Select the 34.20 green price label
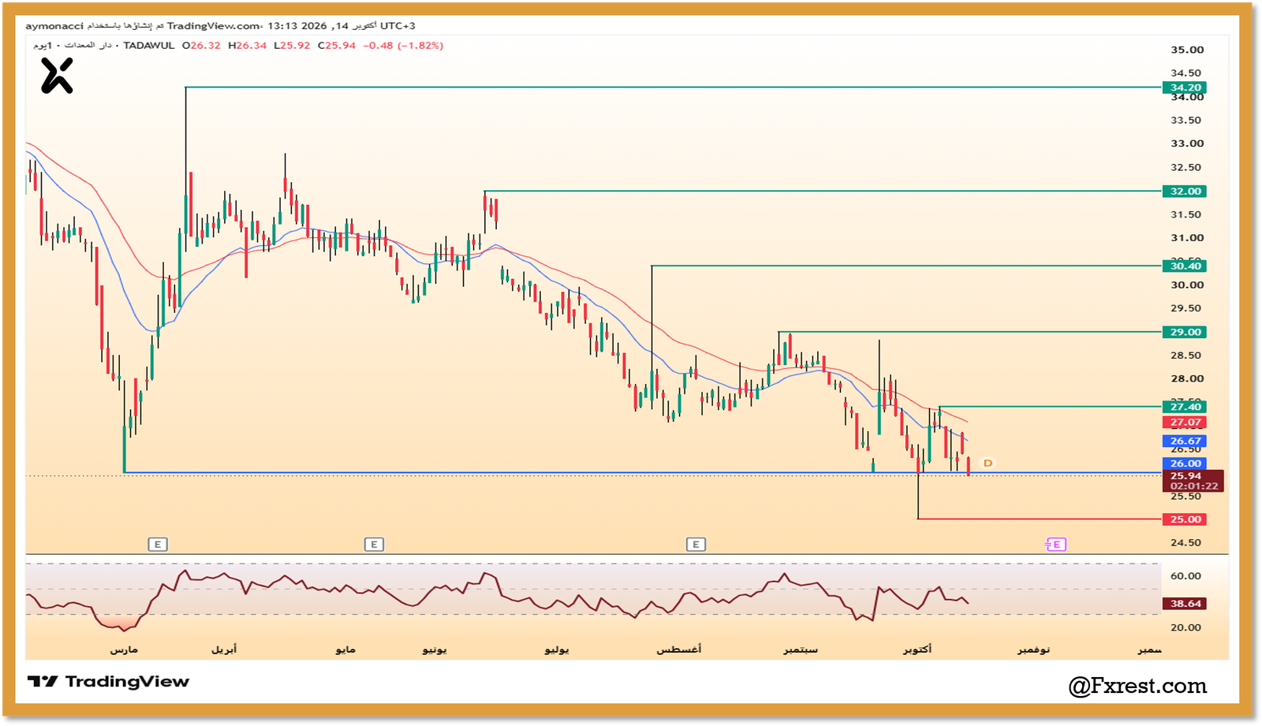 coord(1185,87)
